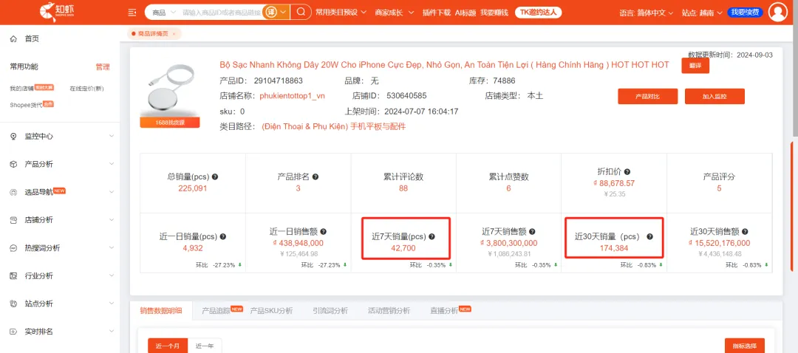Close the 商品详情页 tab
Image resolution: width=798 pixels, height=353 pixels.
[174, 33]
